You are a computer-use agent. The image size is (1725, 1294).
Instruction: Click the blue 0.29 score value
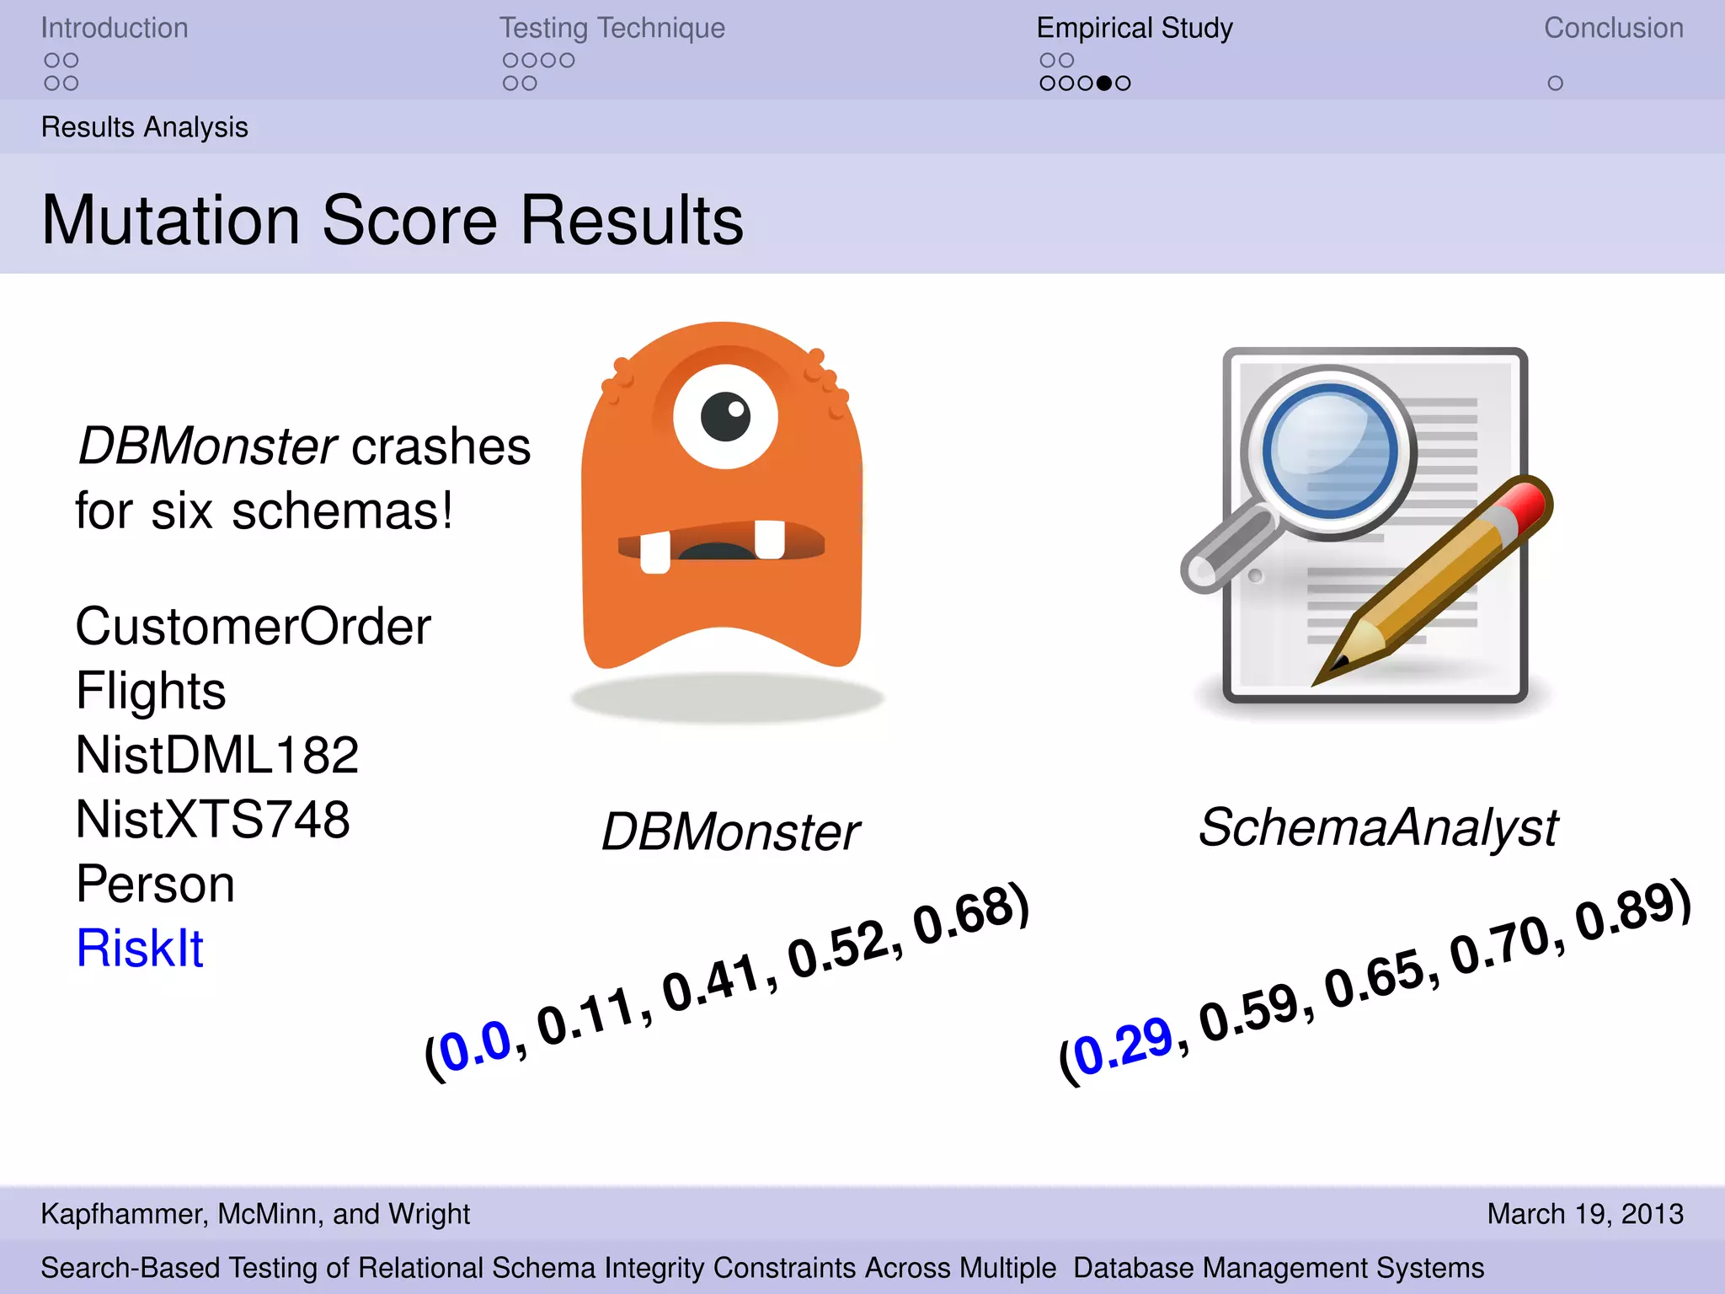point(1124,1046)
